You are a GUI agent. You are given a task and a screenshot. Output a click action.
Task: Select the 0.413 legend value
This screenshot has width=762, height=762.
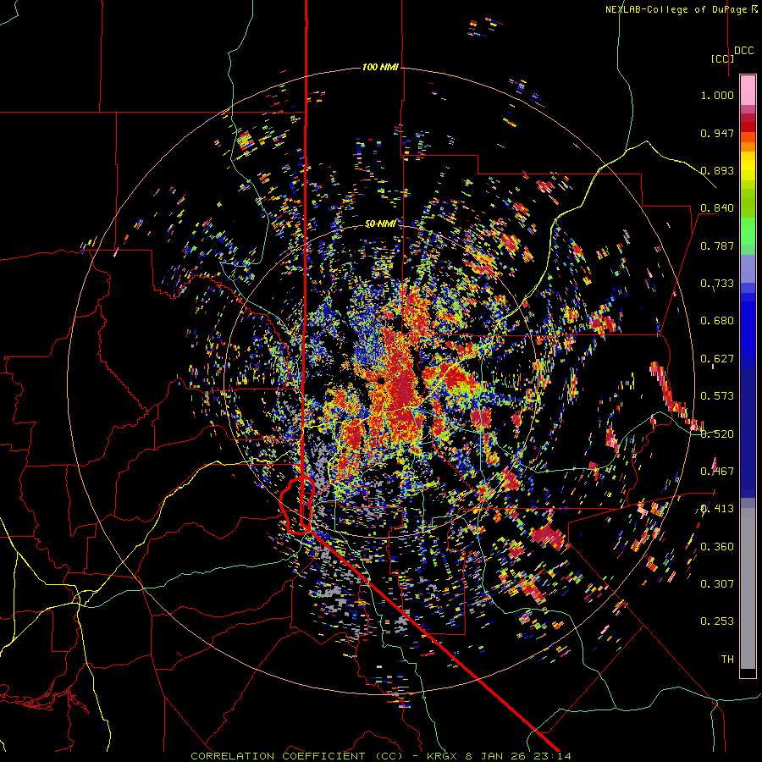717,509
